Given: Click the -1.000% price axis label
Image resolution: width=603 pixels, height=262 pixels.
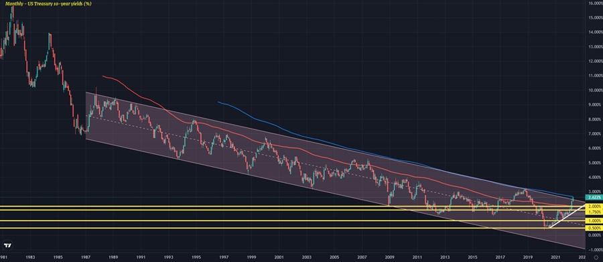Looking at the screenshot, I should (x=594, y=249).
